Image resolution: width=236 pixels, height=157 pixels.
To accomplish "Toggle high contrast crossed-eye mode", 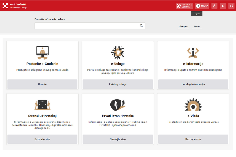I will [214, 6].
